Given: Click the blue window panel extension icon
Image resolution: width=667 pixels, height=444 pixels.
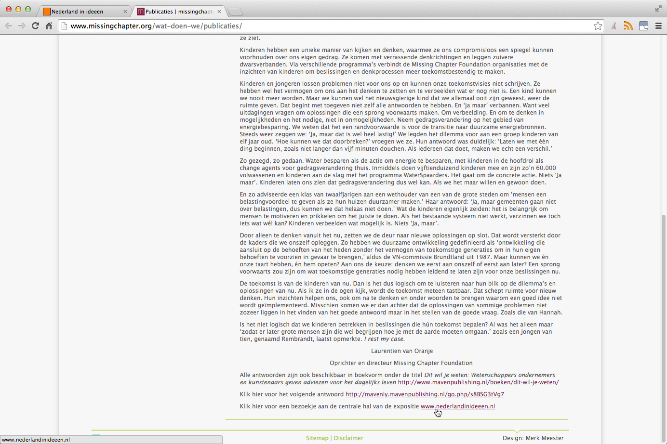Looking at the screenshot, I should [x=643, y=26].
